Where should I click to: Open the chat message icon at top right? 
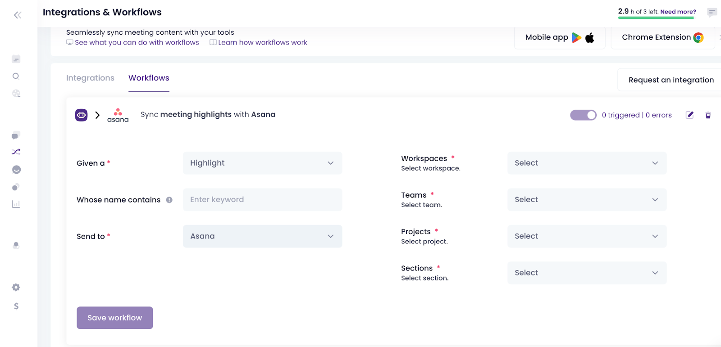tap(712, 12)
